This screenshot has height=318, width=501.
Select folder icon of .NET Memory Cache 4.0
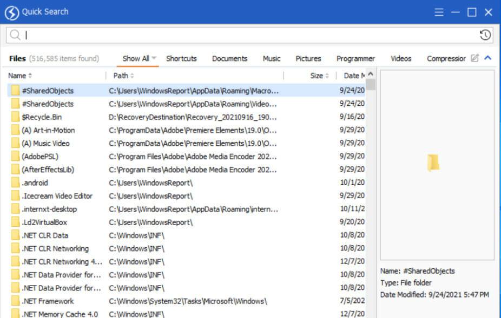pos(15,314)
